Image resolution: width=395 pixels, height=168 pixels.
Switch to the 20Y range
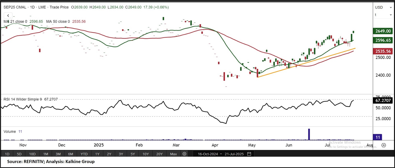point(159,154)
